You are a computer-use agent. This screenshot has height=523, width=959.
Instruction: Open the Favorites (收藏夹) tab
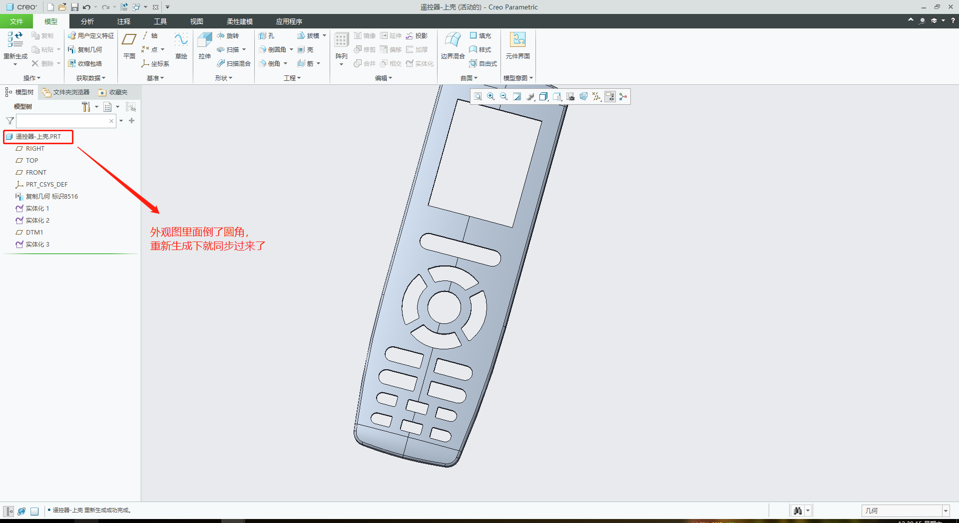[x=113, y=92]
